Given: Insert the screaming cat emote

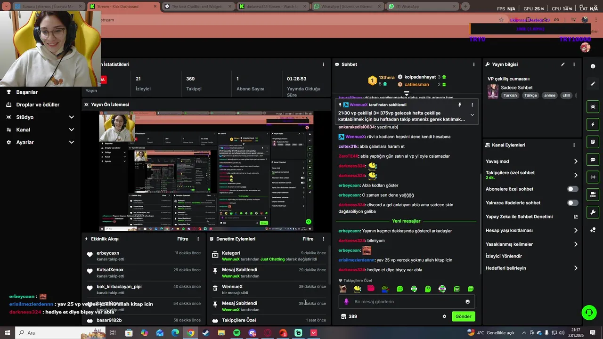Looking at the screenshot, I should (343, 289).
